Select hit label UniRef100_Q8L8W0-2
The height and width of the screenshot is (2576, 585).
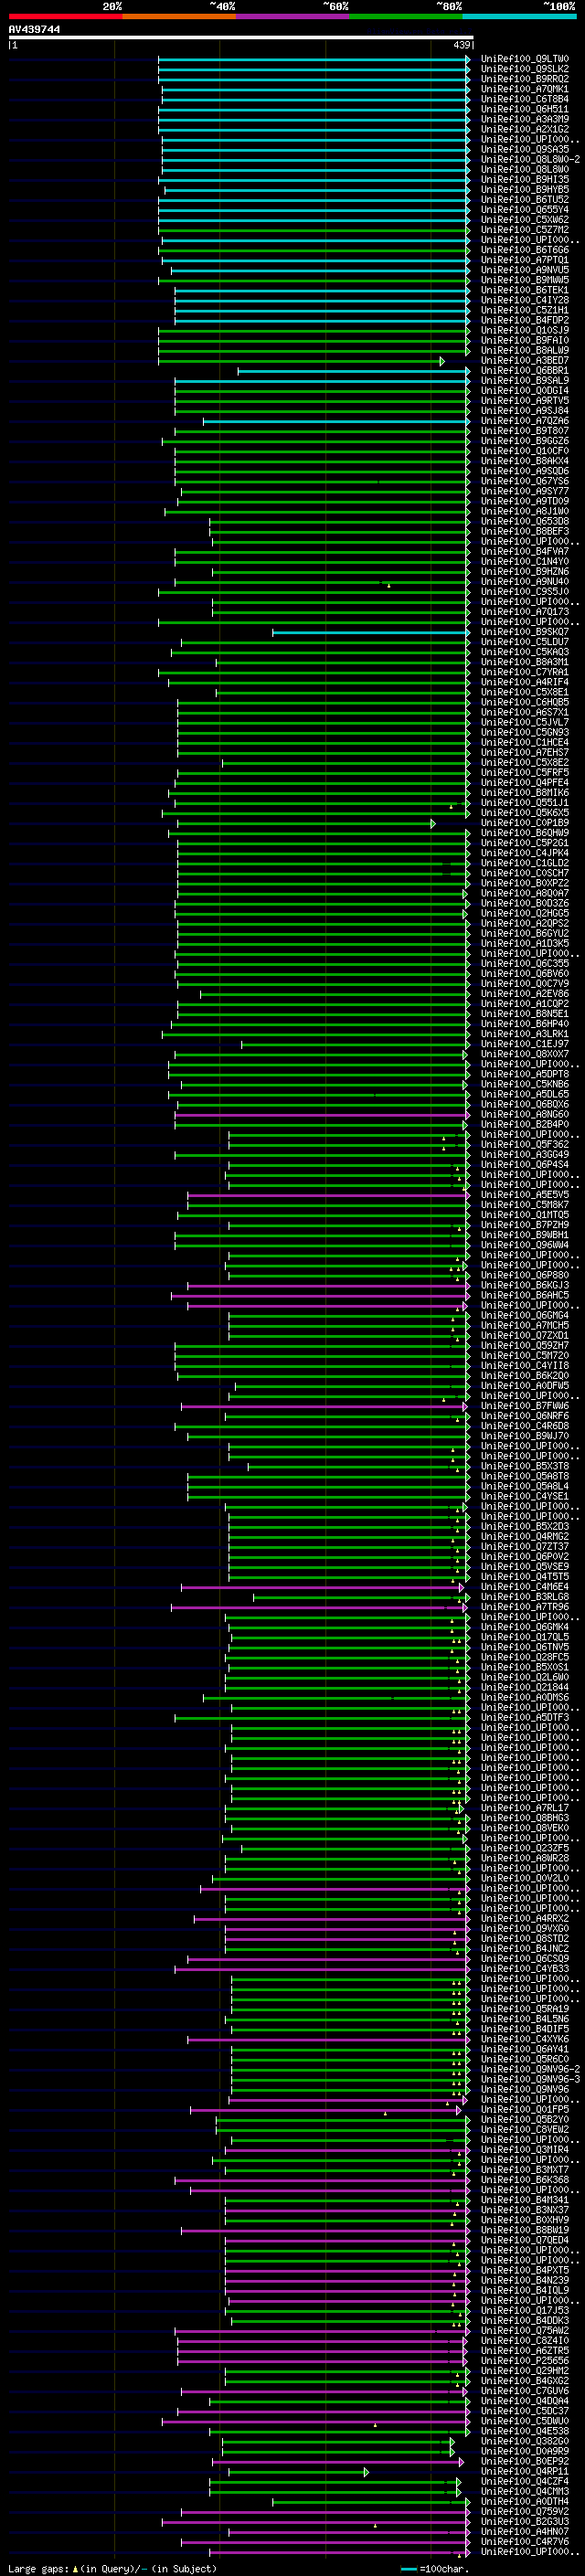pyautogui.click(x=530, y=160)
